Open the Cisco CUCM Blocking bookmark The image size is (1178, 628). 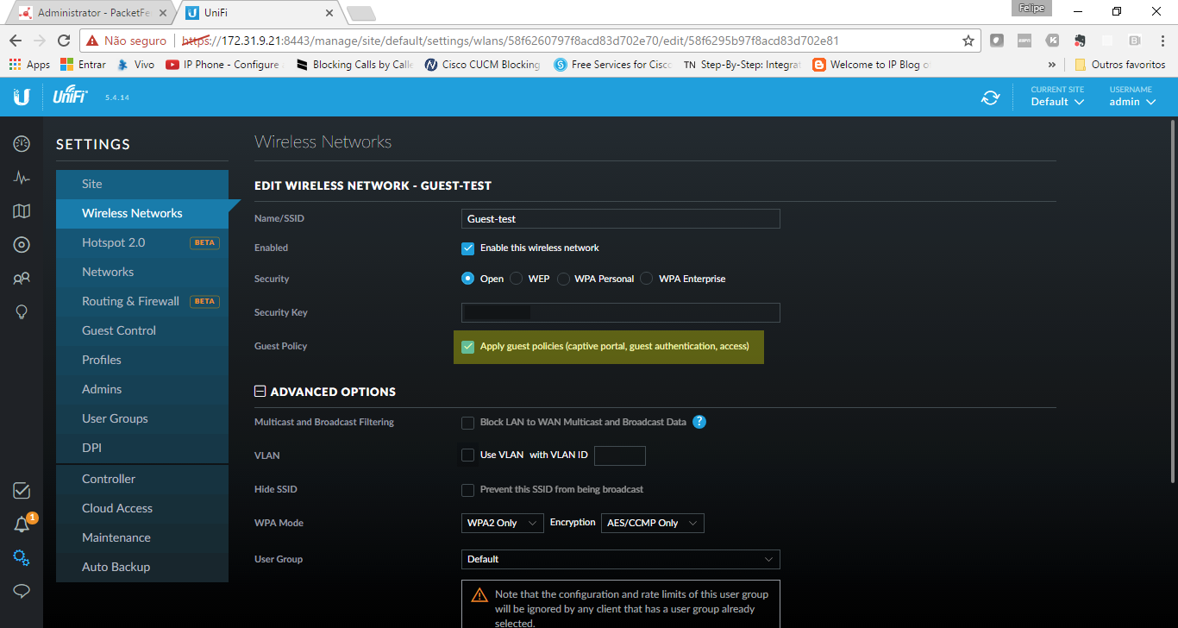tap(483, 65)
